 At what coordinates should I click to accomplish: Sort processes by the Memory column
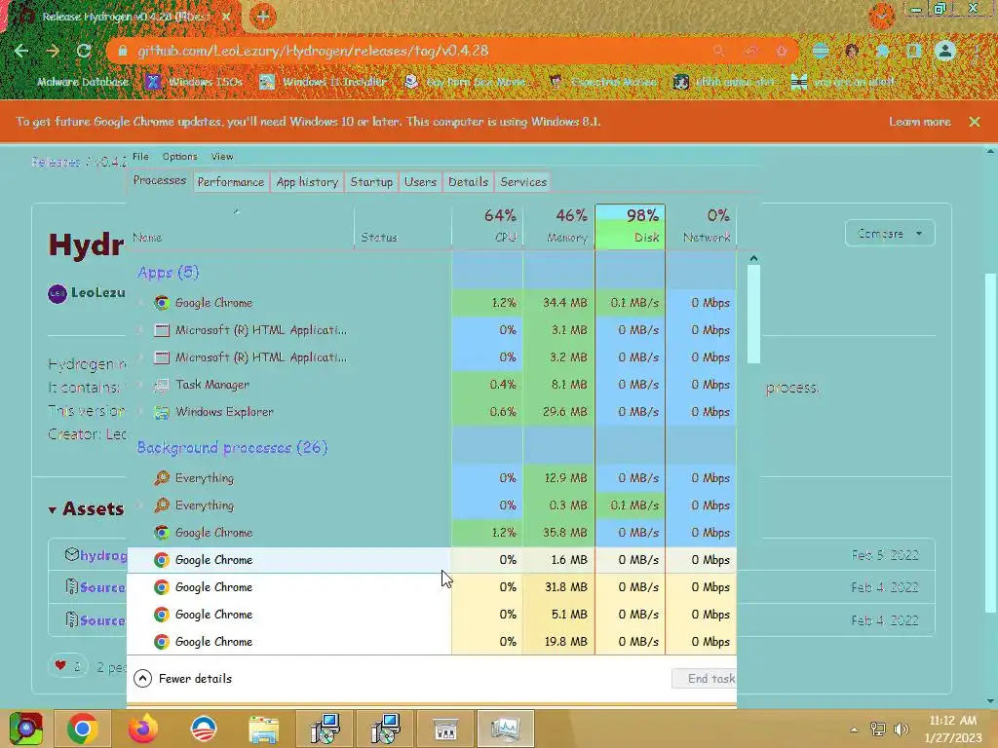click(558, 226)
